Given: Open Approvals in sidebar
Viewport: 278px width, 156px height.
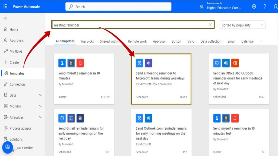Looking at the screenshot, I should click(x=23, y=40).
